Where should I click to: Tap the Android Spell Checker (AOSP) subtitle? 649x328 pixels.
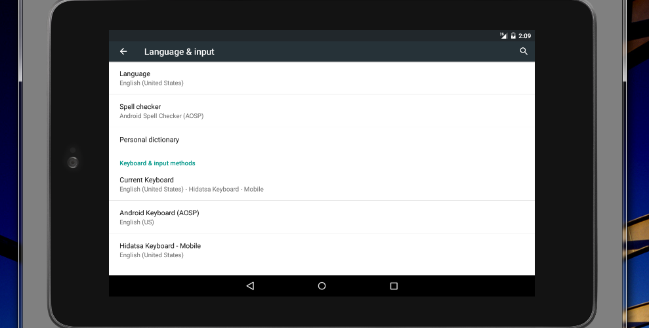pos(161,116)
